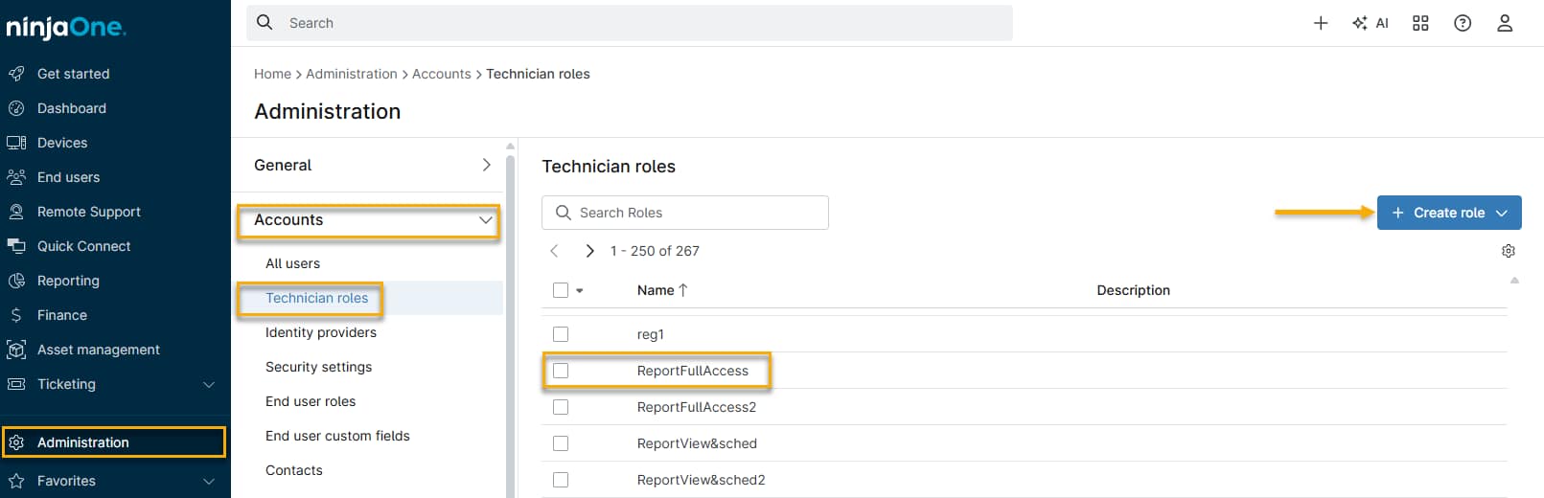This screenshot has width=1544, height=498.
Task: Collapse the Accounts section
Action: tap(485, 220)
